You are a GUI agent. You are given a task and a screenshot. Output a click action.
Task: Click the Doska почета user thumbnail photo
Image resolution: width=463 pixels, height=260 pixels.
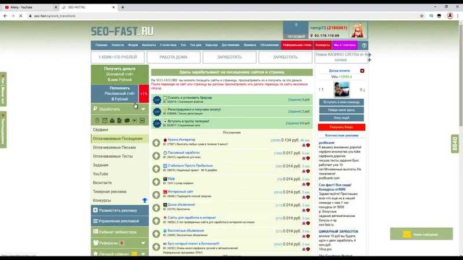tap(341, 90)
